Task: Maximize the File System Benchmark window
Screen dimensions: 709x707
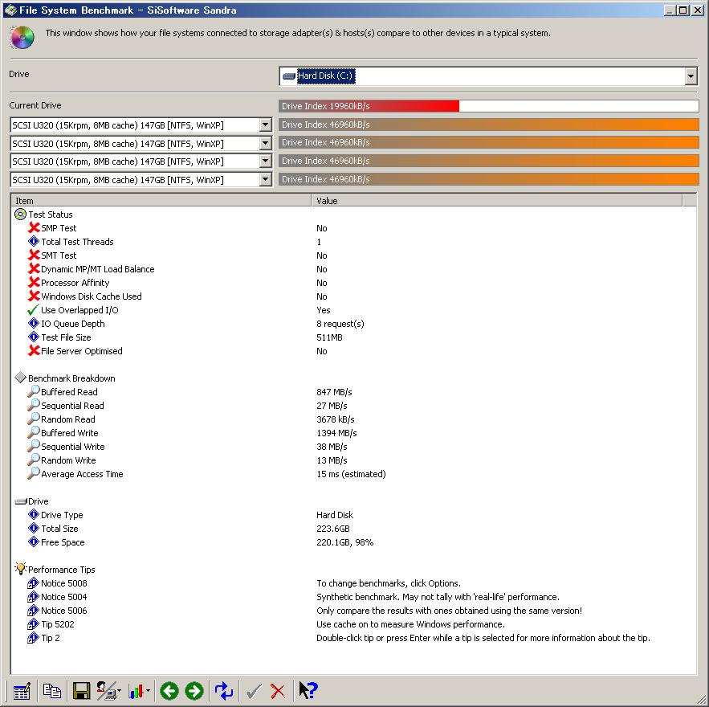Action: point(683,10)
